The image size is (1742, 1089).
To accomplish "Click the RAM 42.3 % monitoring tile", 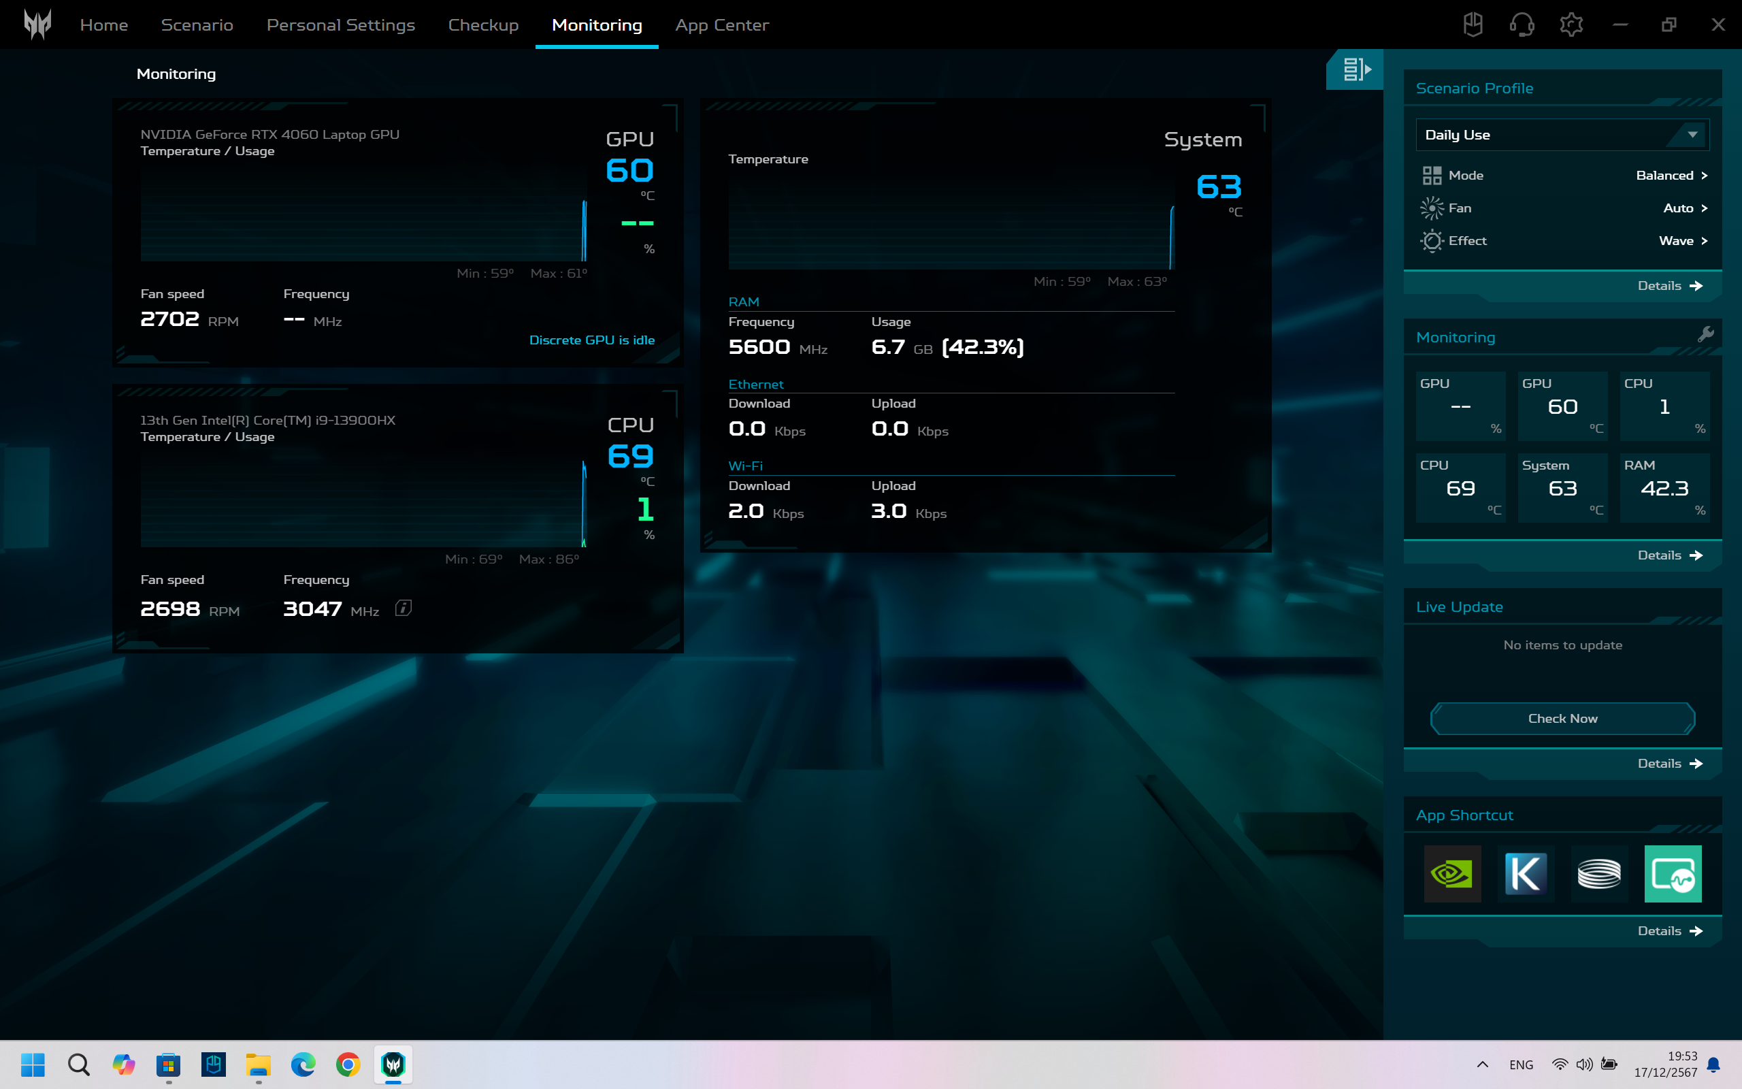I will [x=1664, y=487].
